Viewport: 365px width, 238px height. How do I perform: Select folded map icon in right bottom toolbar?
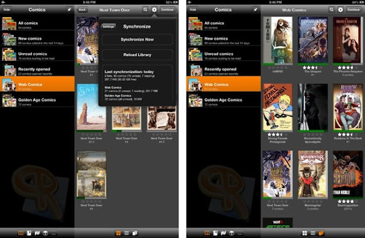click(x=224, y=233)
